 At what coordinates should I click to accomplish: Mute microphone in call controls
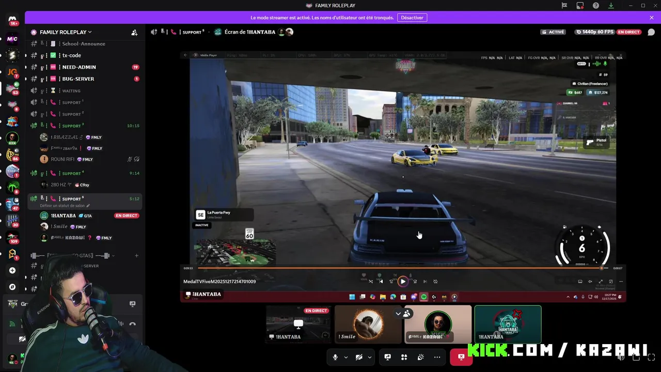335,357
